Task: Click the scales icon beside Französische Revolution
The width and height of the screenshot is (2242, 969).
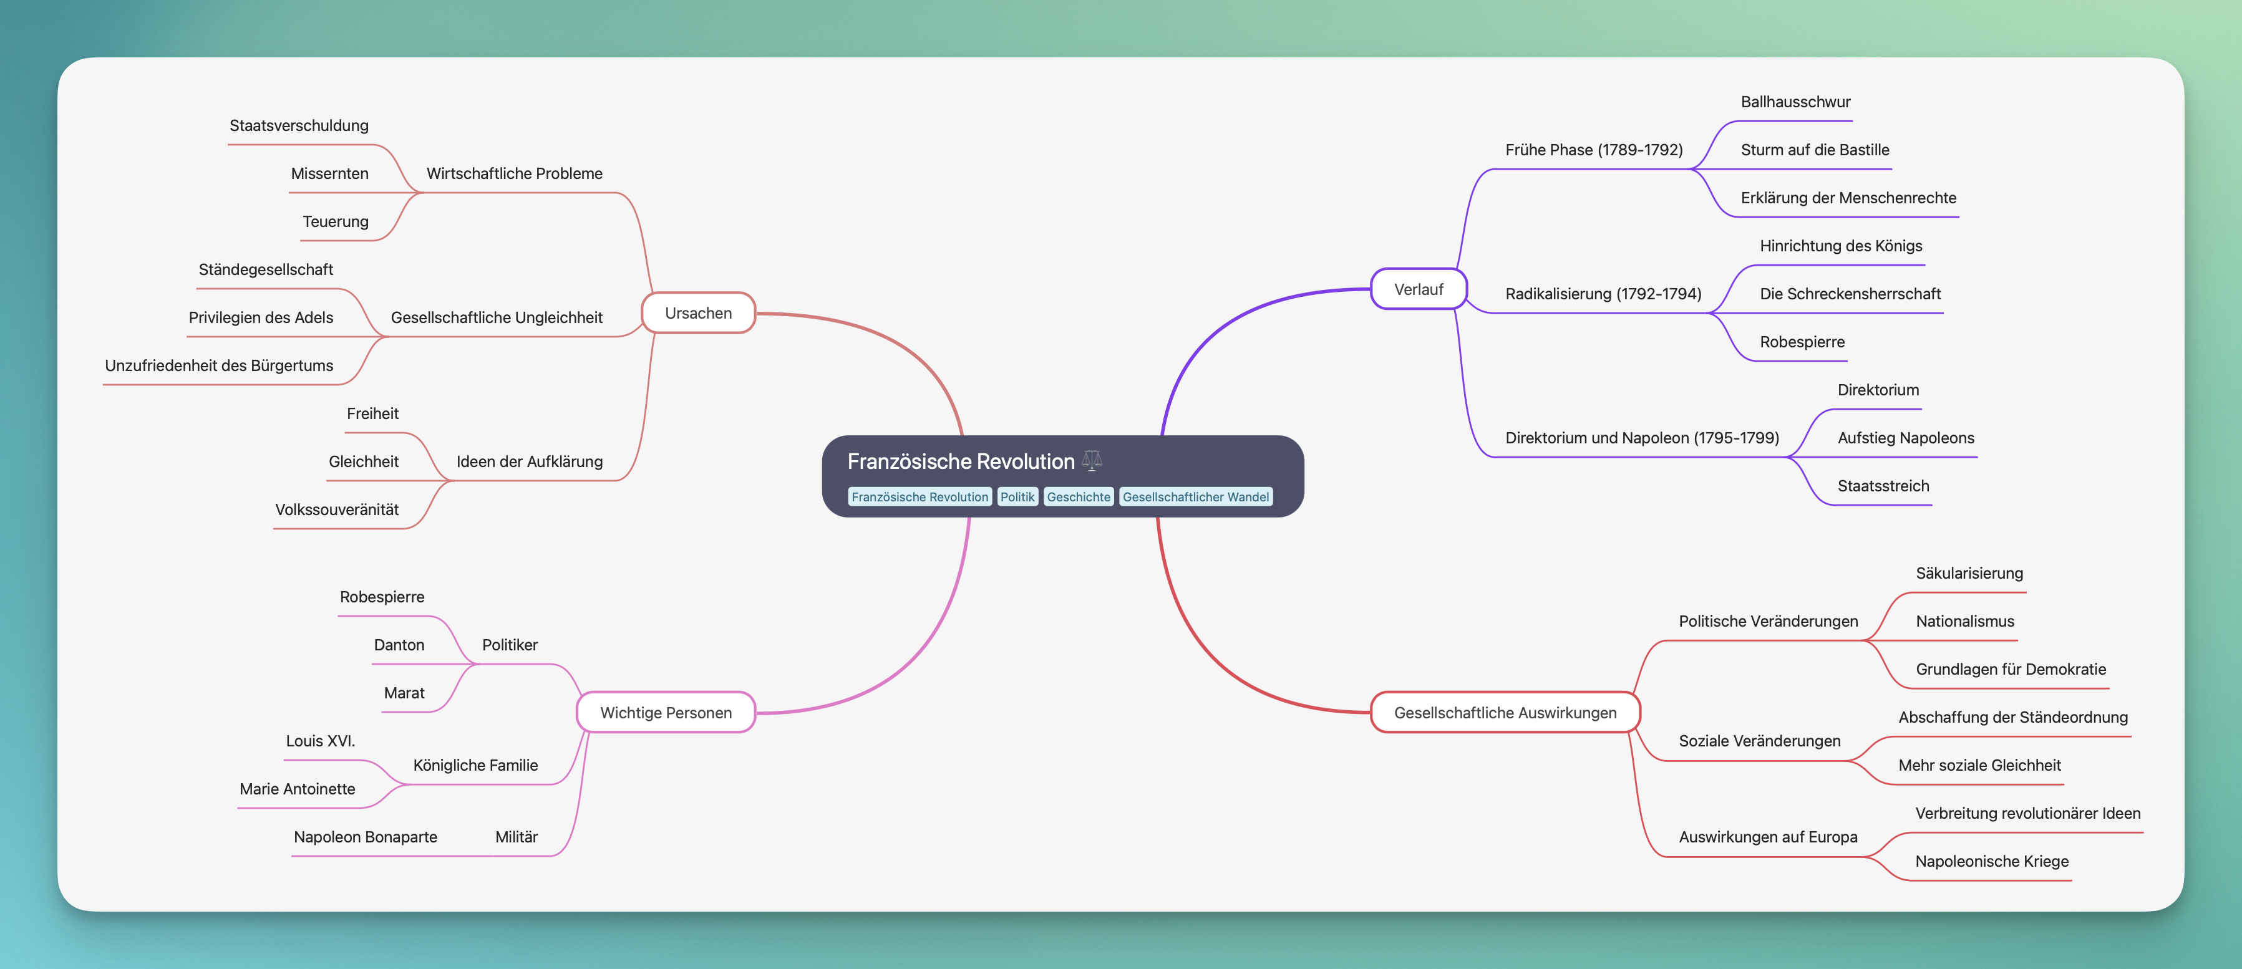Action: point(1092,460)
